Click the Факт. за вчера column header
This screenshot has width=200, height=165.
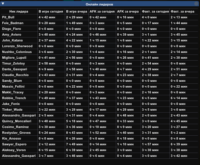coord(183,12)
